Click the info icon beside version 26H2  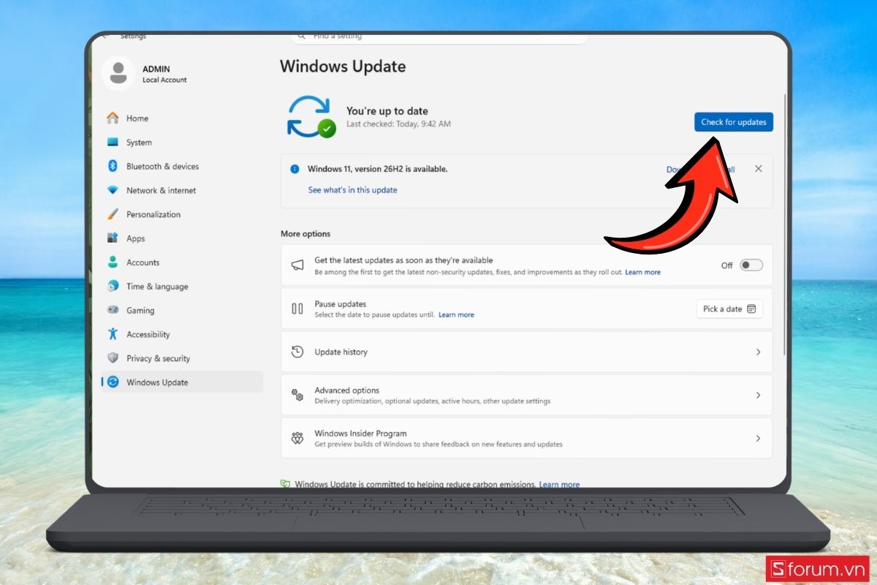pos(295,169)
